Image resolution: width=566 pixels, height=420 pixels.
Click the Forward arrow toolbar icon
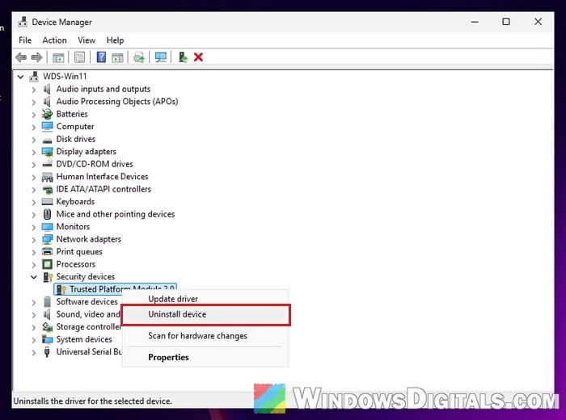37,57
